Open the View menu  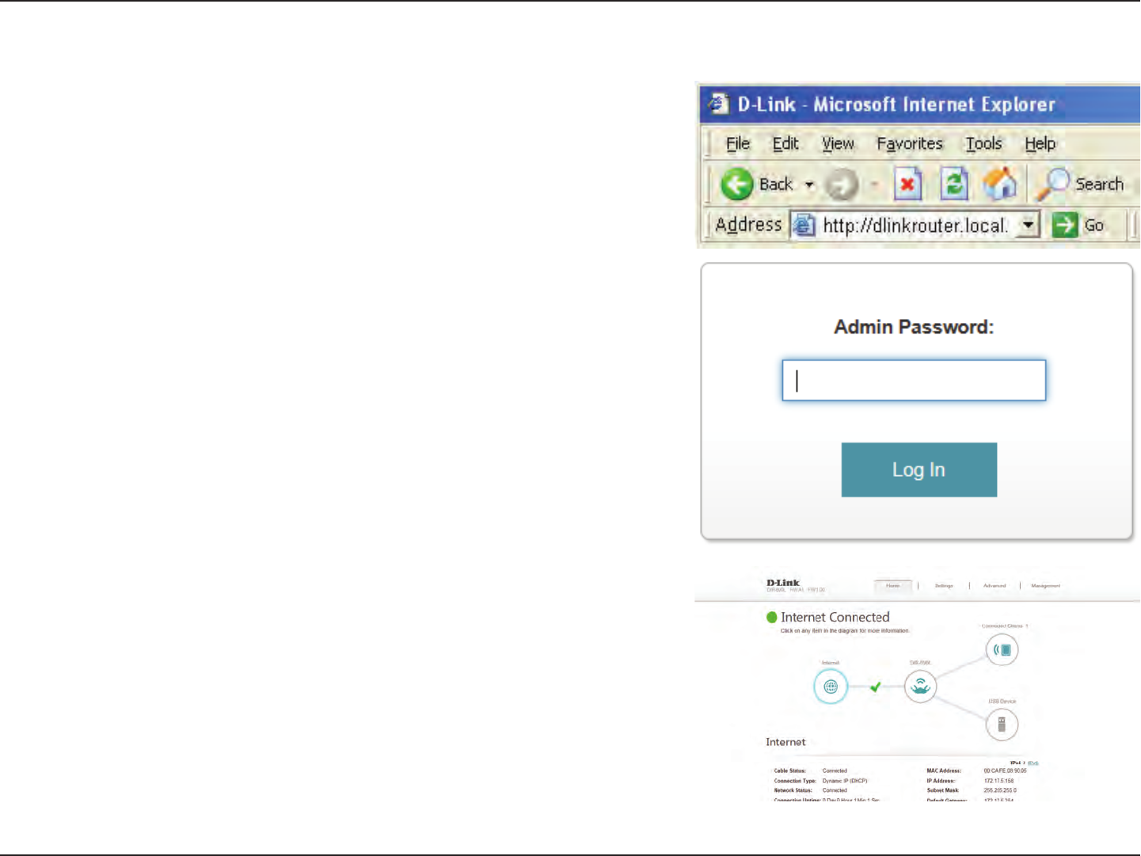tap(838, 143)
